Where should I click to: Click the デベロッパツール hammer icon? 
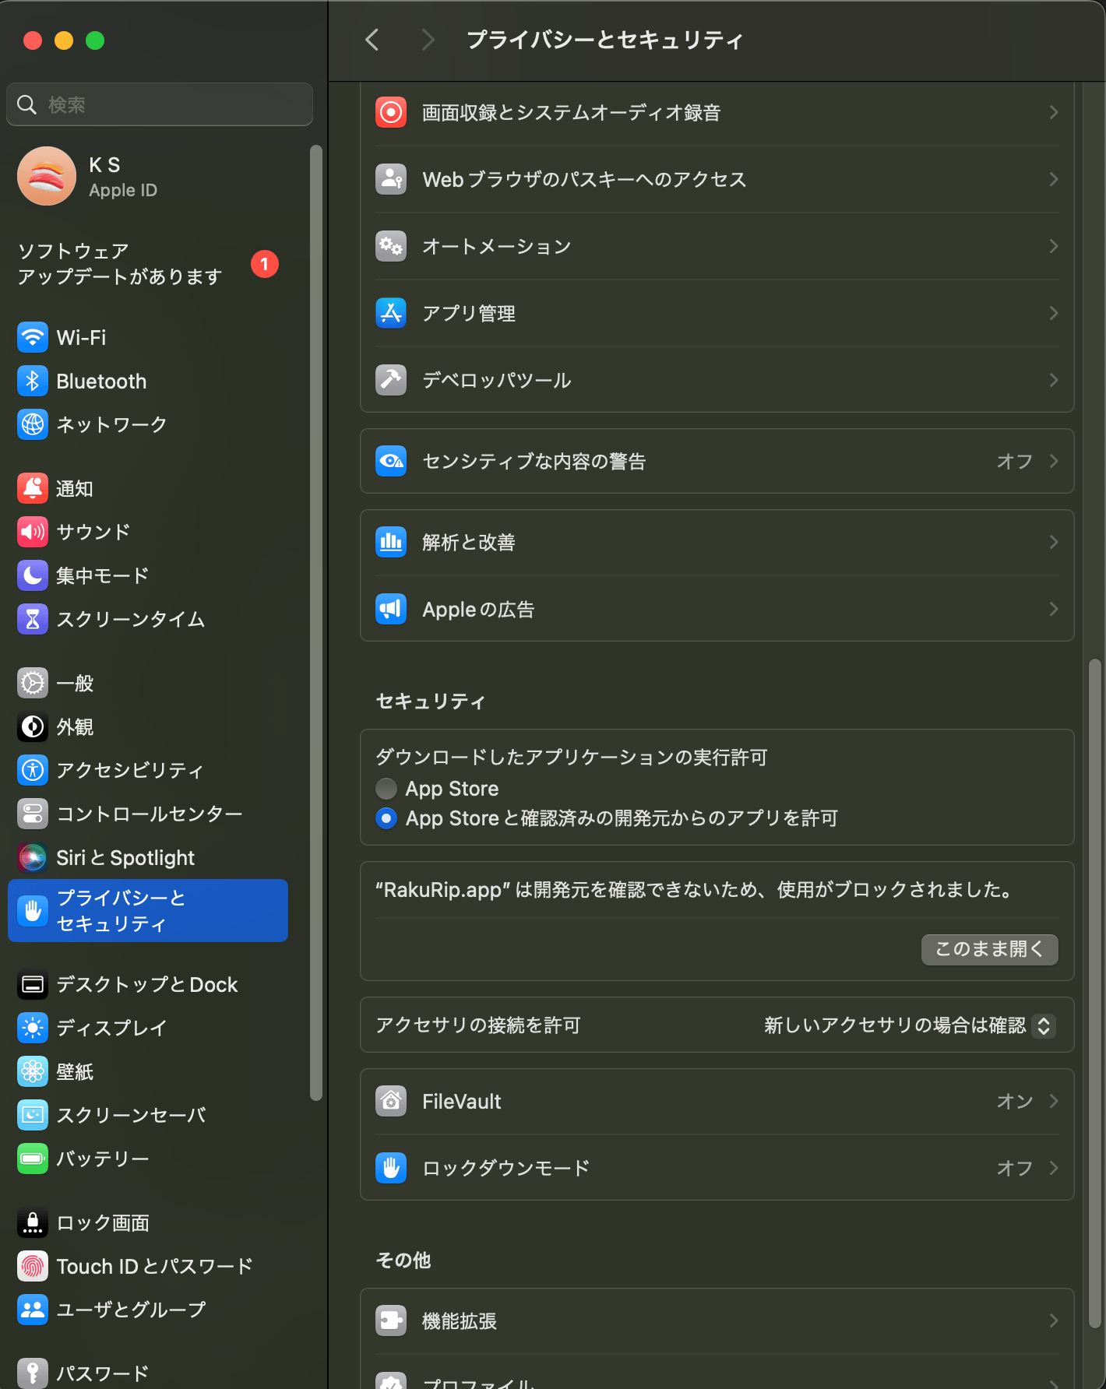point(391,381)
